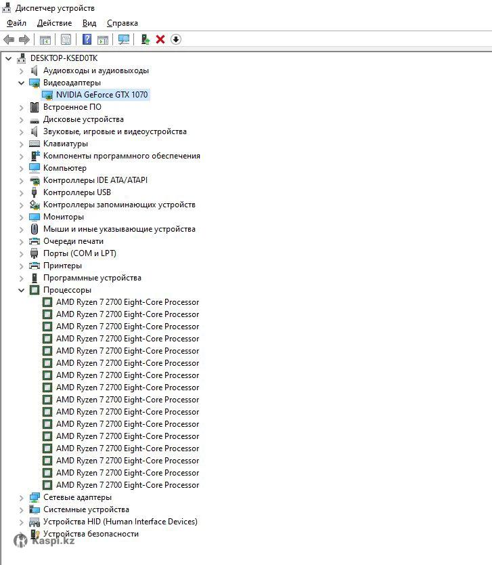Image resolution: width=492 pixels, height=565 pixels.
Task: Open the Действие menu
Action: tap(54, 23)
